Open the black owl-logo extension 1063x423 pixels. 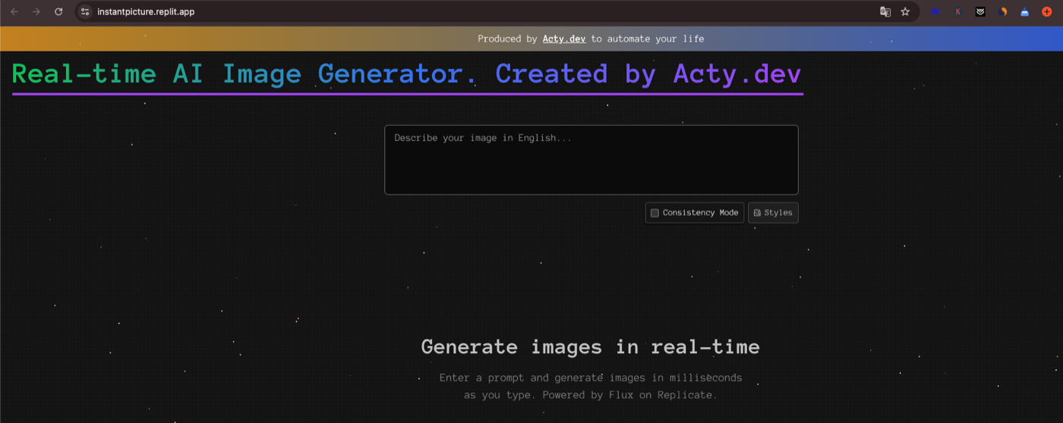980,11
